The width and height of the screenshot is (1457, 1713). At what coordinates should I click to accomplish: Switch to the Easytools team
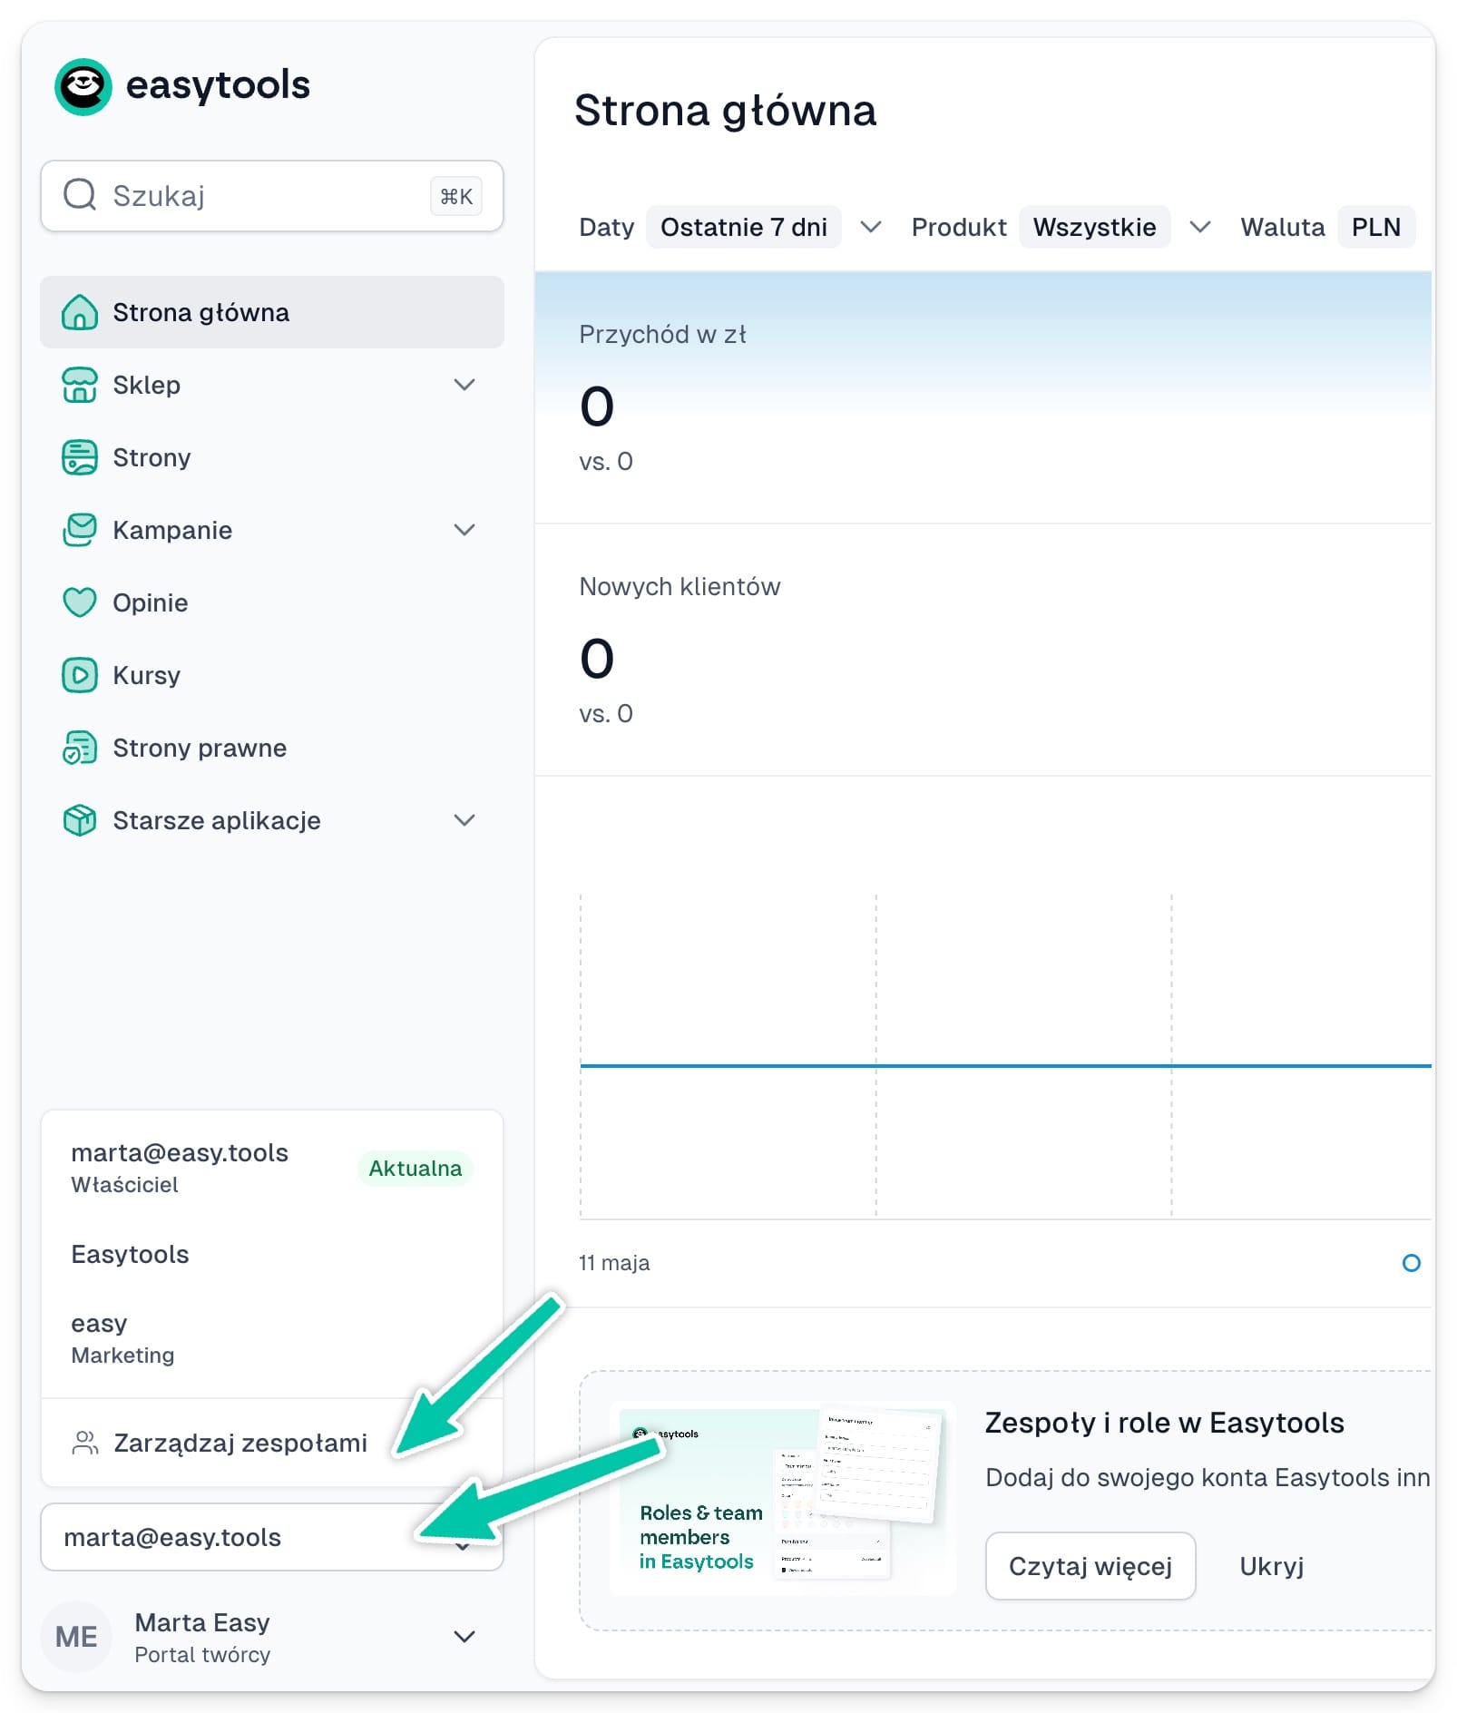click(x=272, y=1254)
